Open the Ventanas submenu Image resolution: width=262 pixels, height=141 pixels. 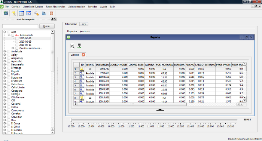[85, 31]
